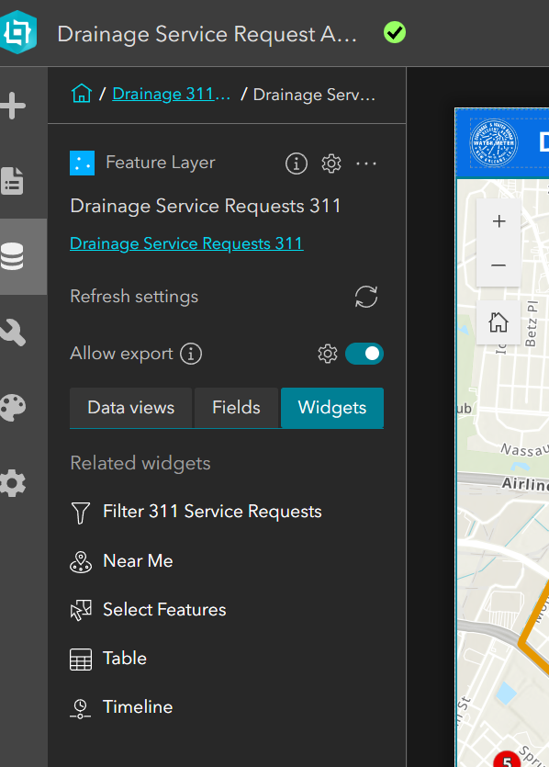This screenshot has width=549, height=767.
Task: Open the Theme palette panel
Action: (x=13, y=408)
